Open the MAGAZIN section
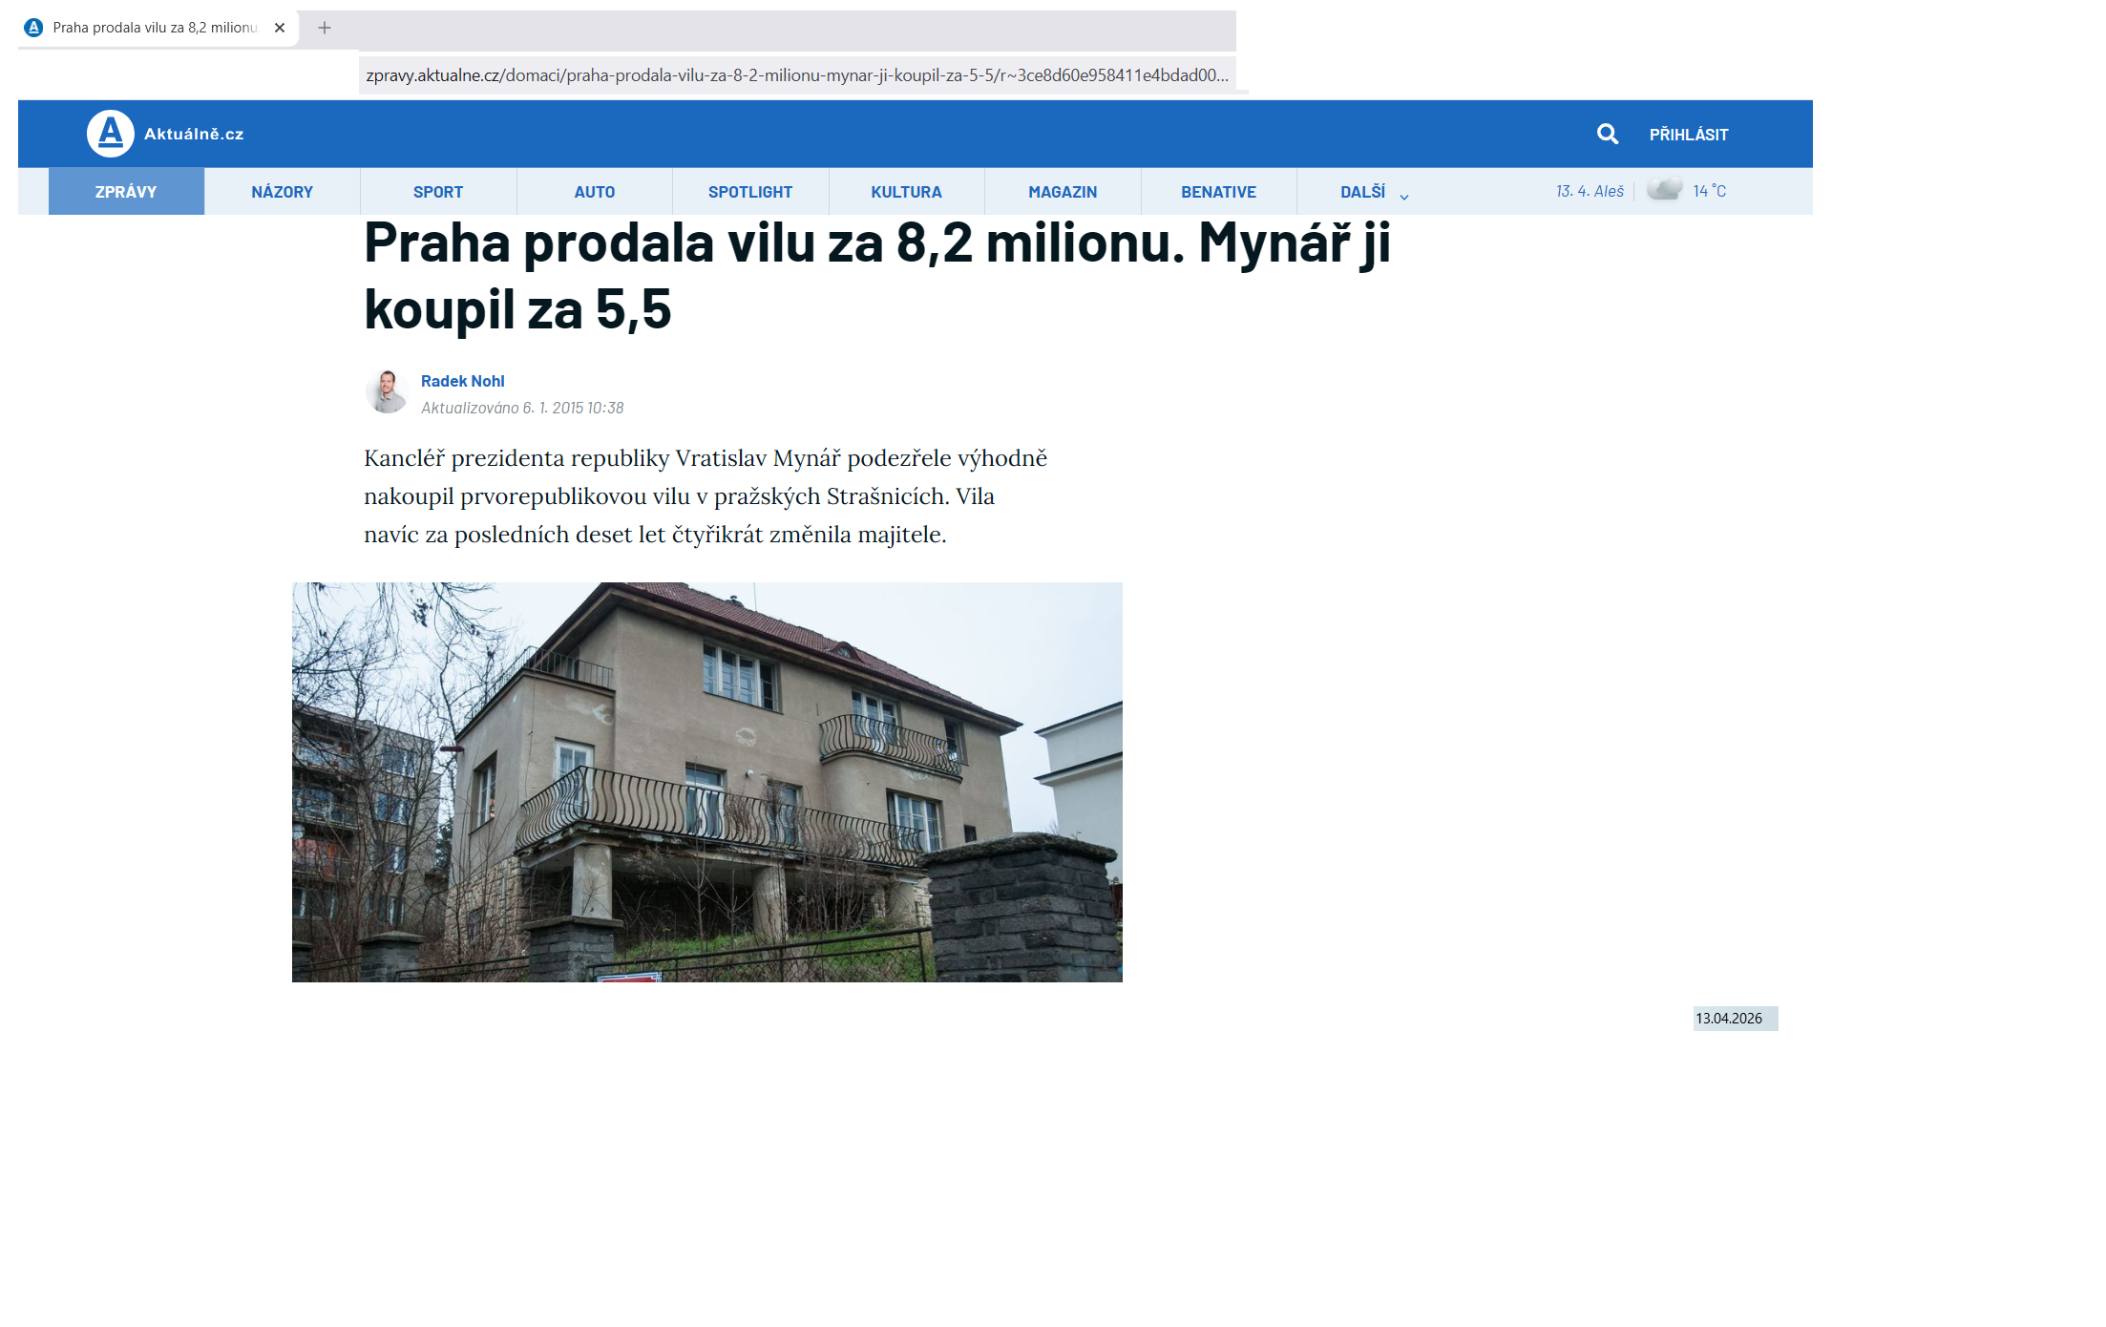This screenshot has width=2106, height=1327. click(x=1063, y=192)
